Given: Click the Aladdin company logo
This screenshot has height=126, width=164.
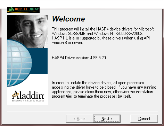Looking at the screenshot, I should 28,96.
